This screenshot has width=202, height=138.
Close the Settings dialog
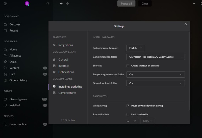186,24
